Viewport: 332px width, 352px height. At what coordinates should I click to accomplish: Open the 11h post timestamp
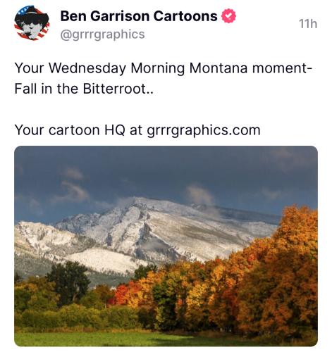[x=308, y=24]
